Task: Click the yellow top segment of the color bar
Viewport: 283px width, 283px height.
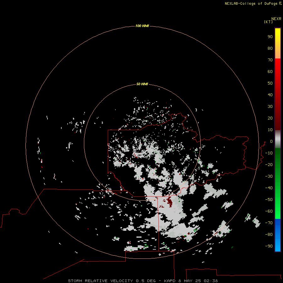Action: [x=278, y=43]
